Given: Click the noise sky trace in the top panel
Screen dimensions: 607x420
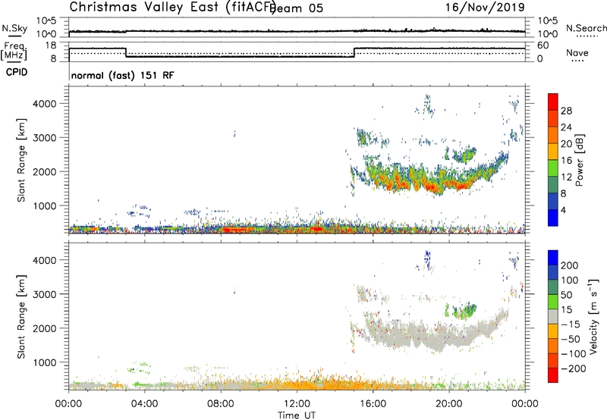Looking at the screenshot, I should tap(297, 31).
